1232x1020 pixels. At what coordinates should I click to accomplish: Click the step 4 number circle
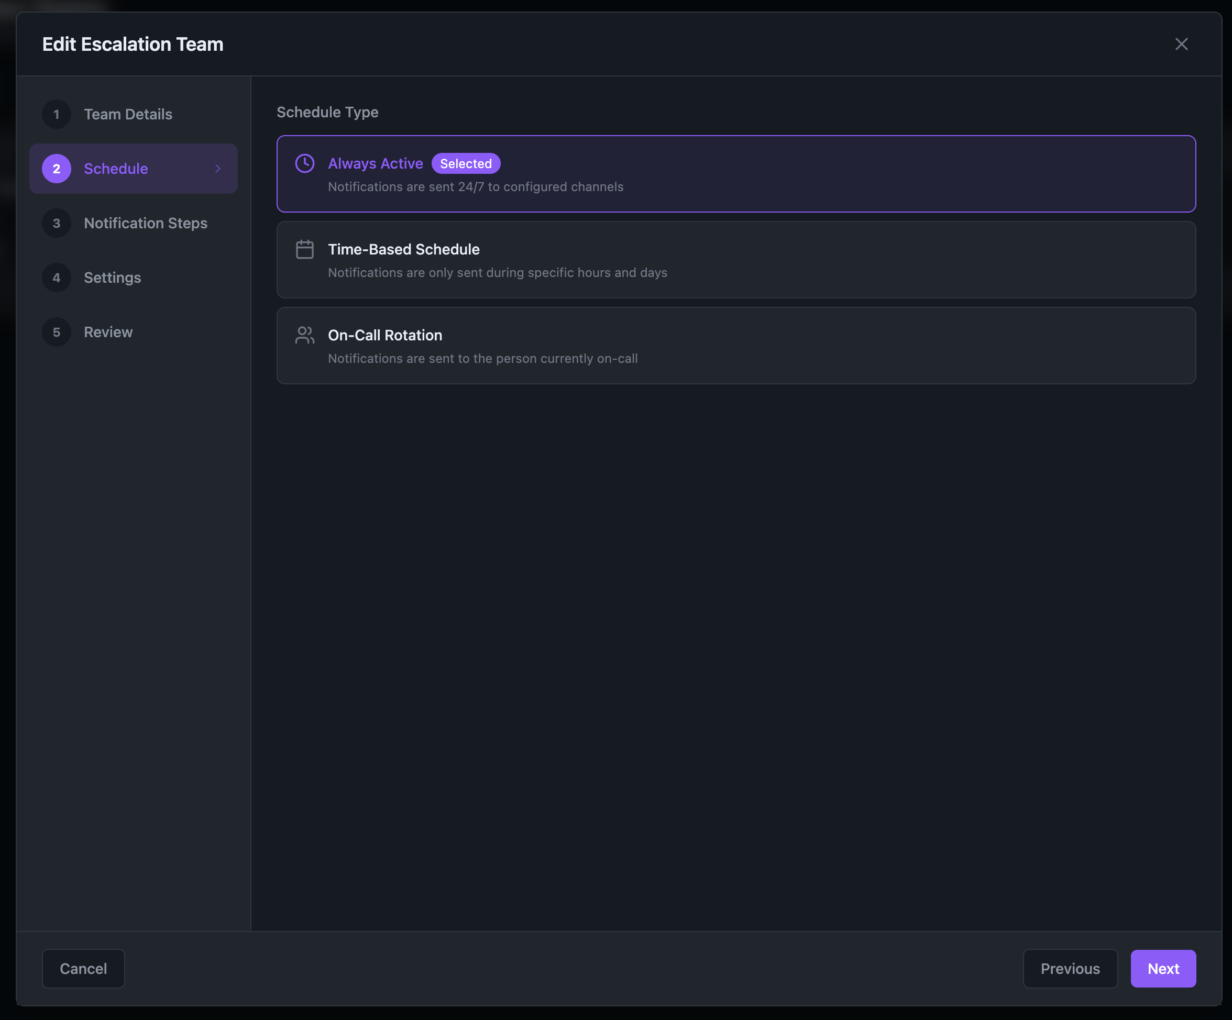point(57,278)
